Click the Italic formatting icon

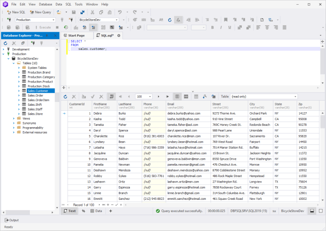pyautogui.click(x=221, y=27)
